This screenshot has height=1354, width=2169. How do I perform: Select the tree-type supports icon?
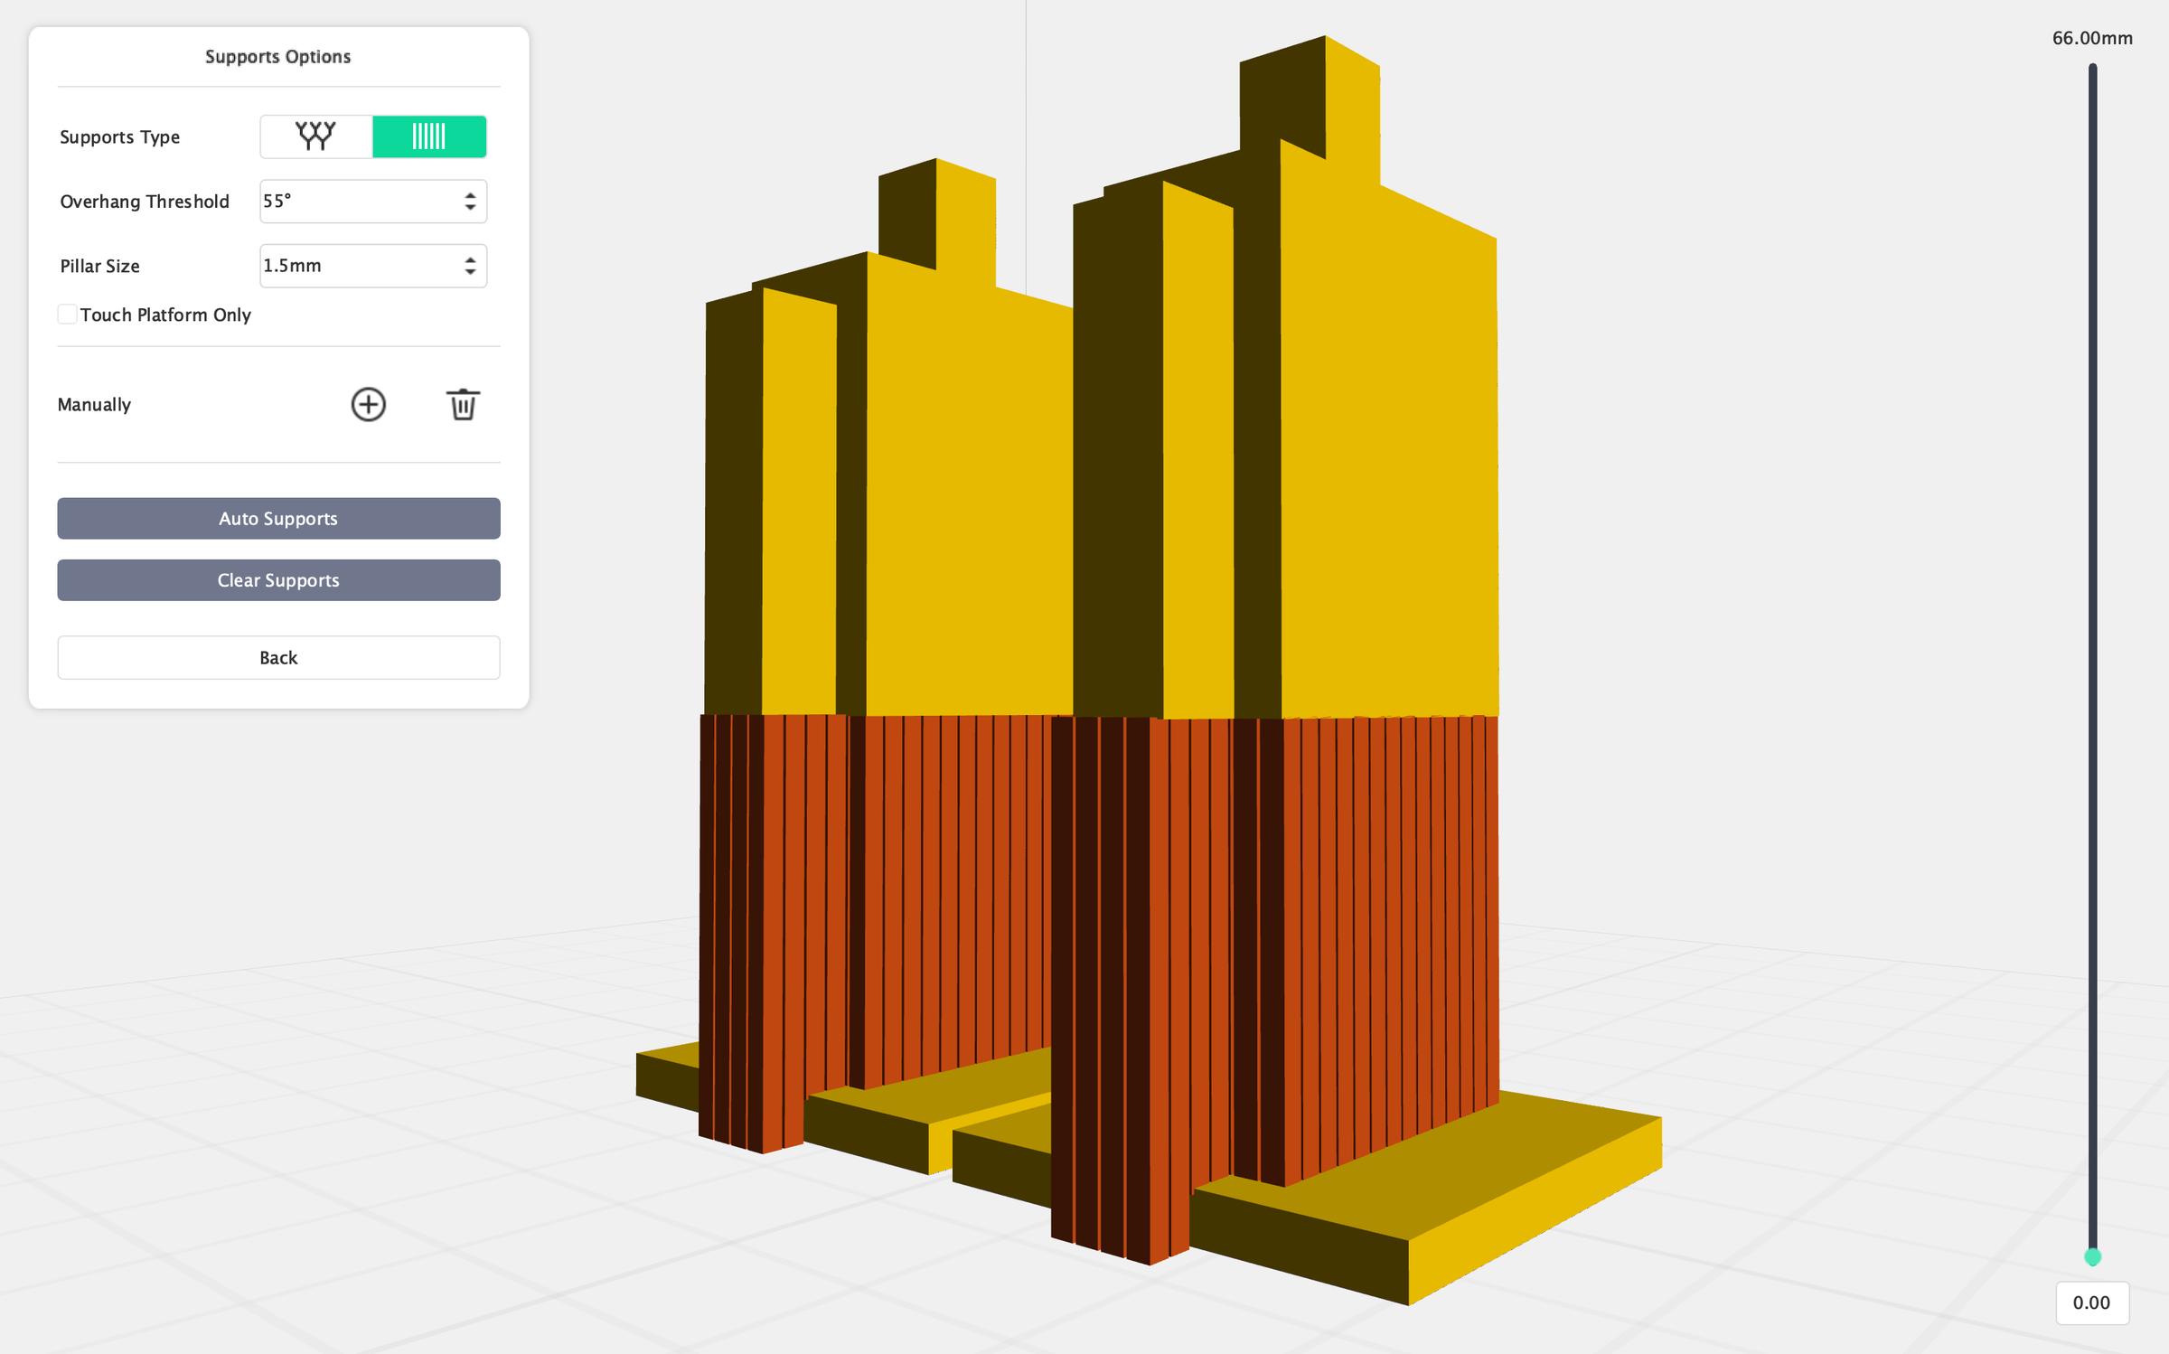pyautogui.click(x=315, y=136)
